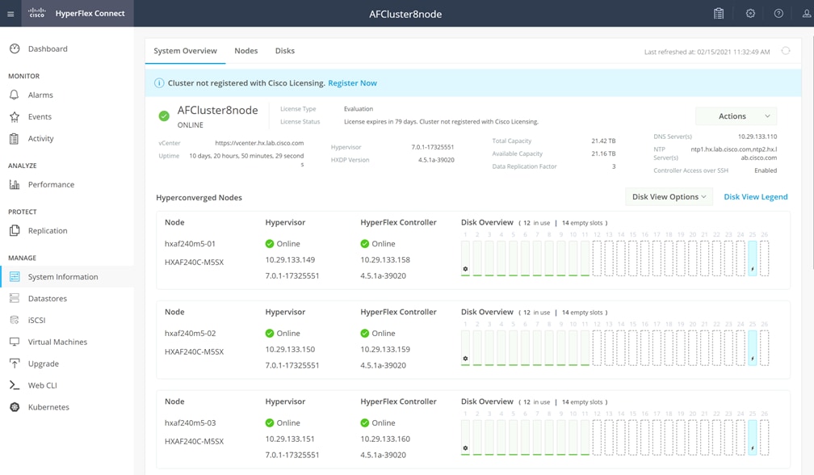Click hypervisor IP 10.29.133.149
Image resolution: width=814 pixels, height=475 pixels.
290,259
